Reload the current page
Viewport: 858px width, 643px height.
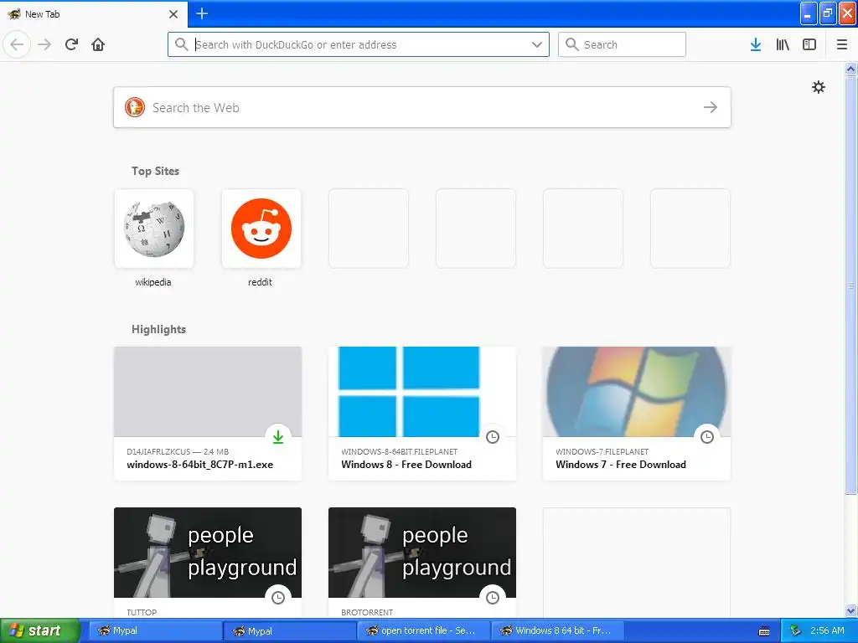[x=71, y=44]
